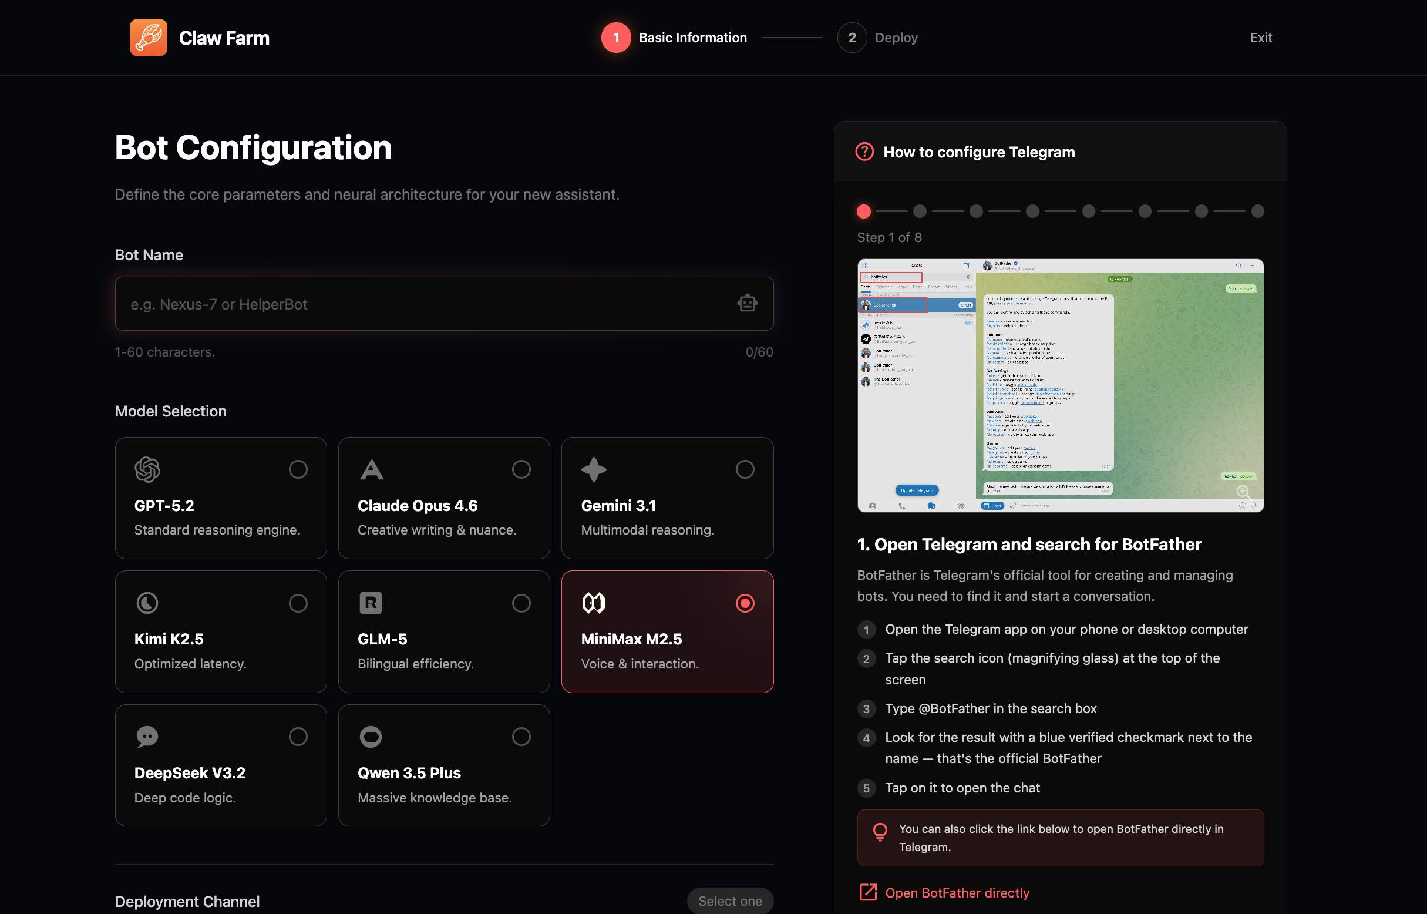Click the help question mark icon
The width and height of the screenshot is (1427, 914).
pyautogui.click(x=864, y=152)
